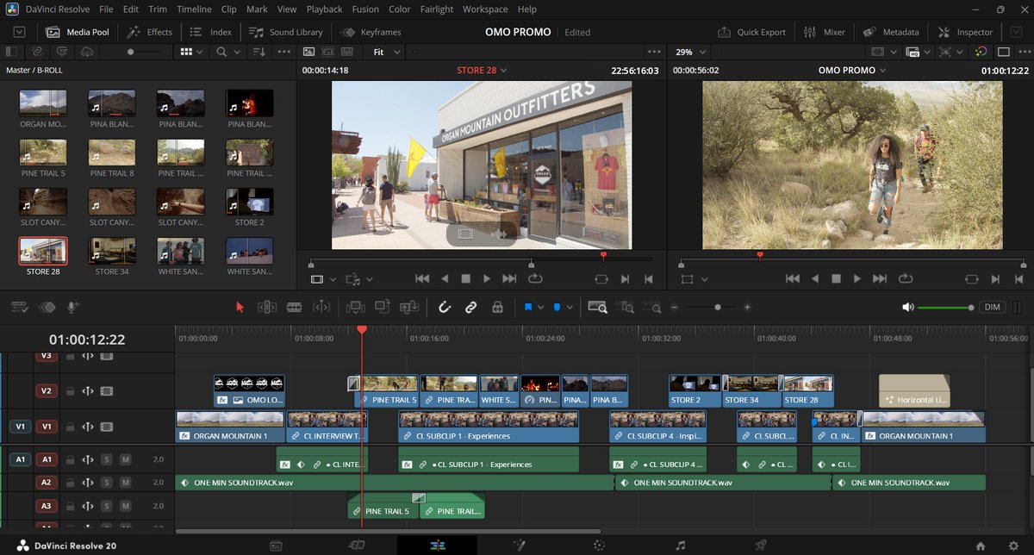The width and height of the screenshot is (1034, 555).
Task: Select the arrow Selection Mode tool
Action: click(x=240, y=307)
